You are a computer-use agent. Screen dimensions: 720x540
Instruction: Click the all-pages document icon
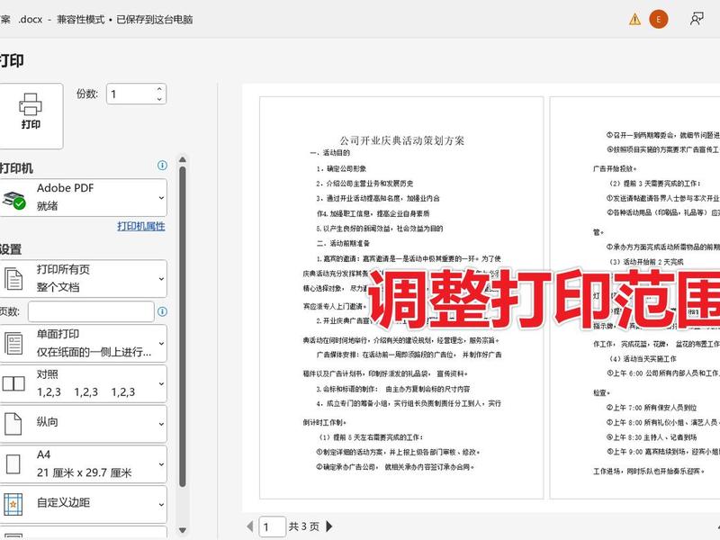click(13, 279)
